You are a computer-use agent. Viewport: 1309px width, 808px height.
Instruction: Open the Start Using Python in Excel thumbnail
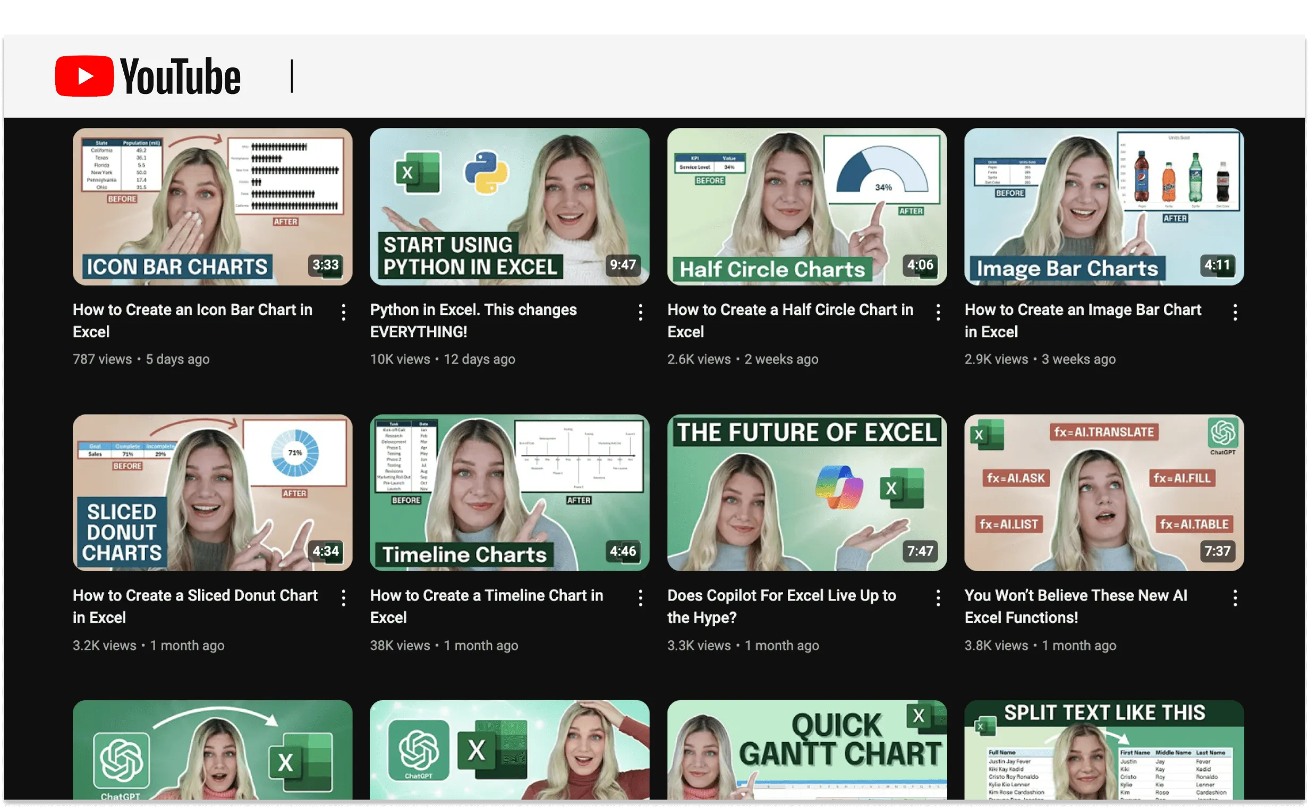(509, 207)
